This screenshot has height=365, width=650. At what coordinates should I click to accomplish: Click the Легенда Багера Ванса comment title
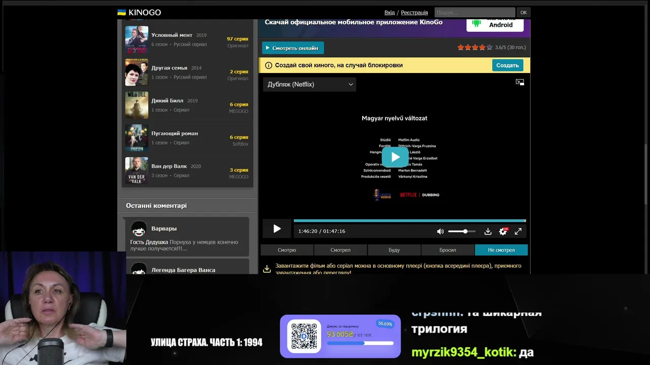tap(183, 270)
